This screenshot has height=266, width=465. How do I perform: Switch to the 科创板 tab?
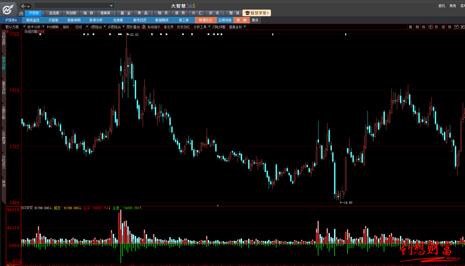tap(71, 13)
